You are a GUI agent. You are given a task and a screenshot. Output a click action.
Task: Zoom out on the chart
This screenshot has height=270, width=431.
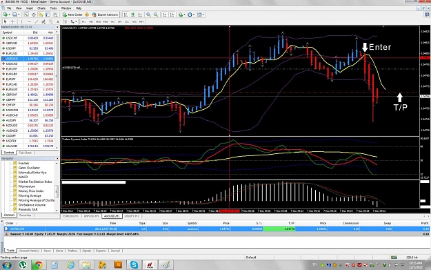(156, 15)
